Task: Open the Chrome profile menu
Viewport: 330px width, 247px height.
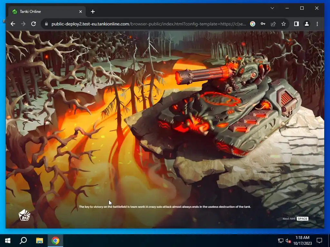Action: tap(307, 24)
